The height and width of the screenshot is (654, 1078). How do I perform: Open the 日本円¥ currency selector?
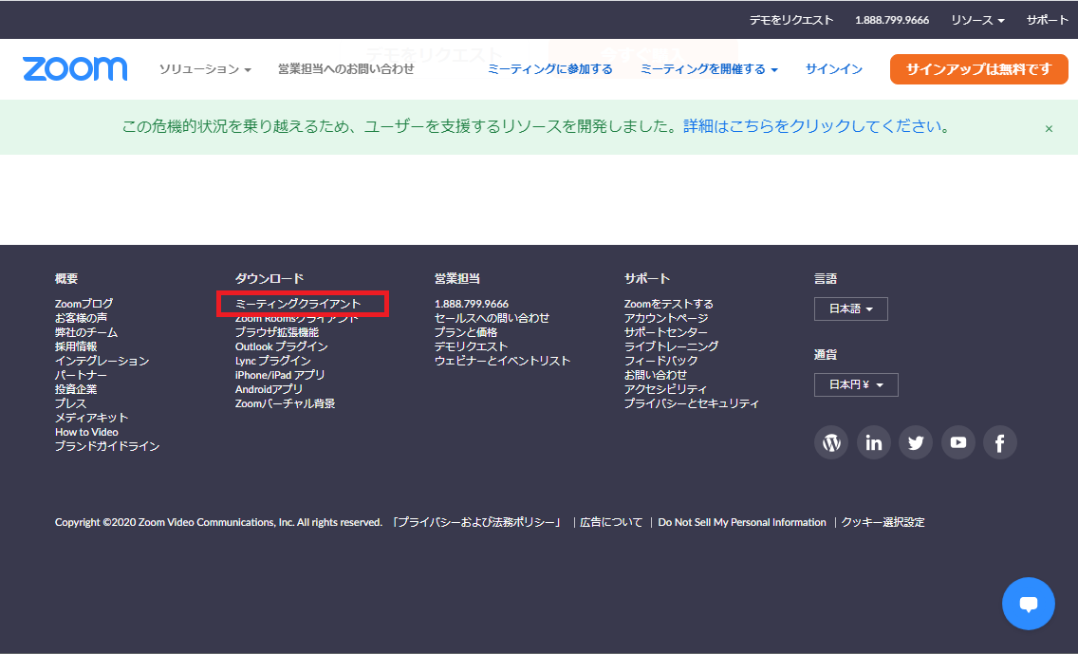coord(856,384)
